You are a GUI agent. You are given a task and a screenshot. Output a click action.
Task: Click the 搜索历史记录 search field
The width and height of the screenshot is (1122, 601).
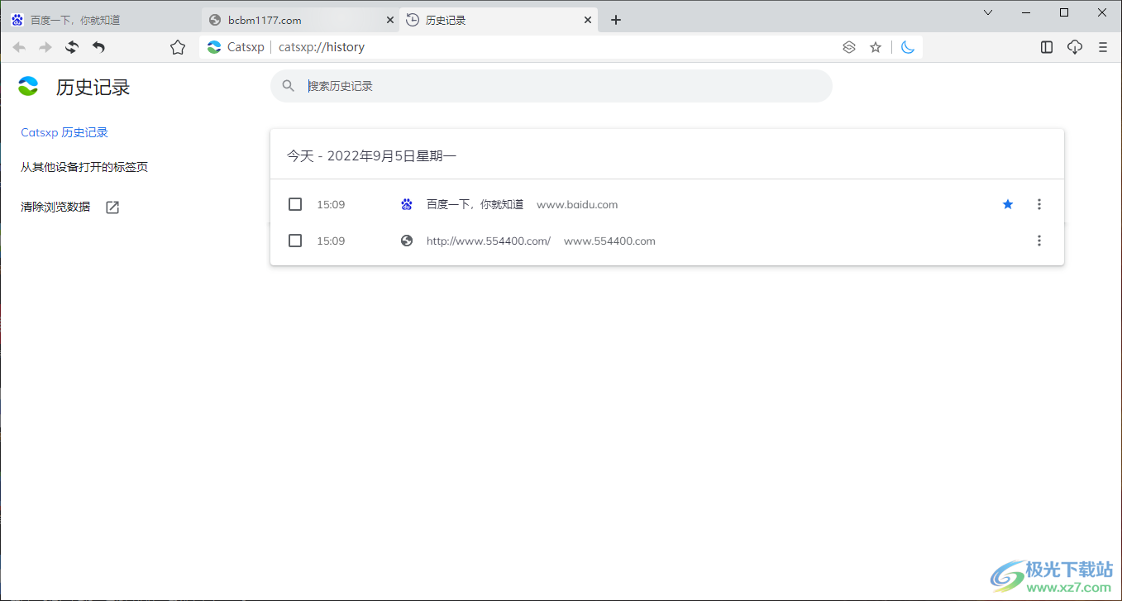click(562, 86)
